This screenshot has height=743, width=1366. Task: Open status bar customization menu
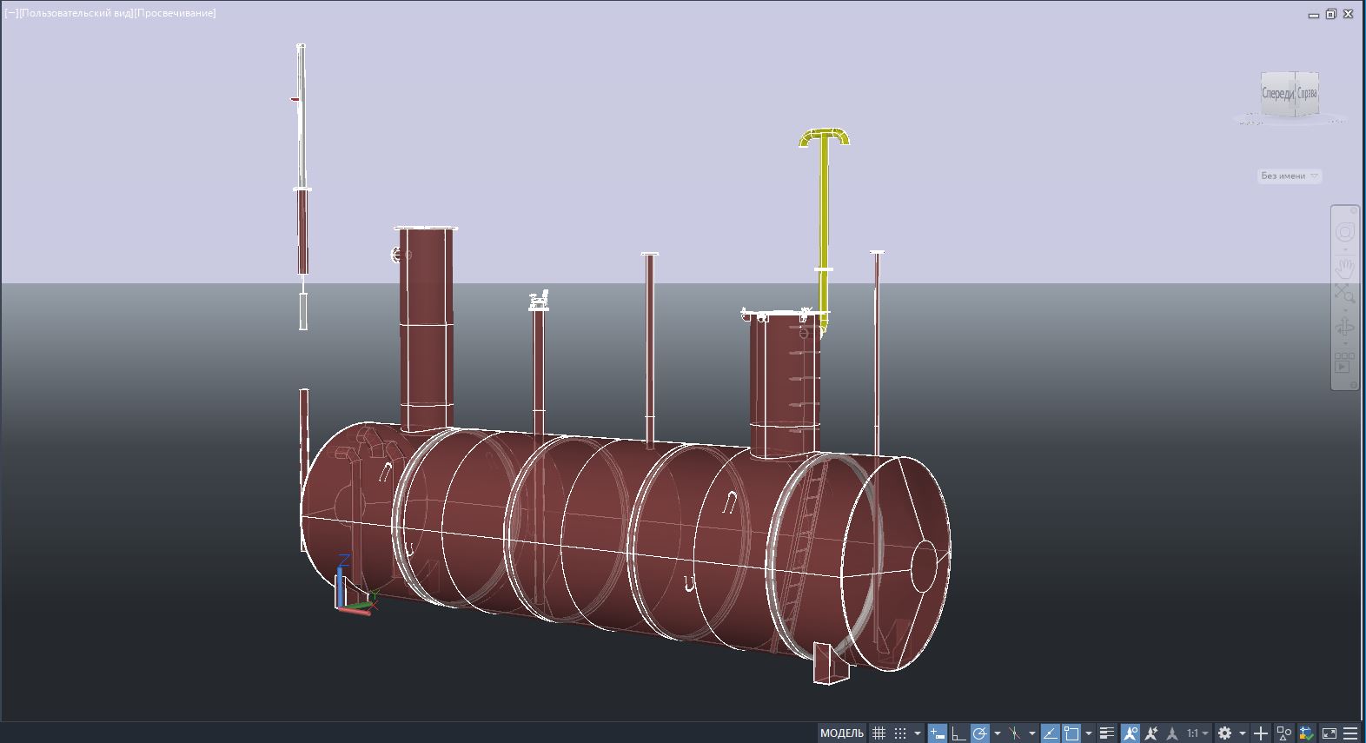(x=1350, y=733)
